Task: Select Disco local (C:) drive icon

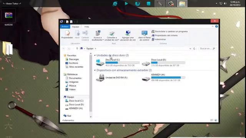Action: tap(100, 62)
